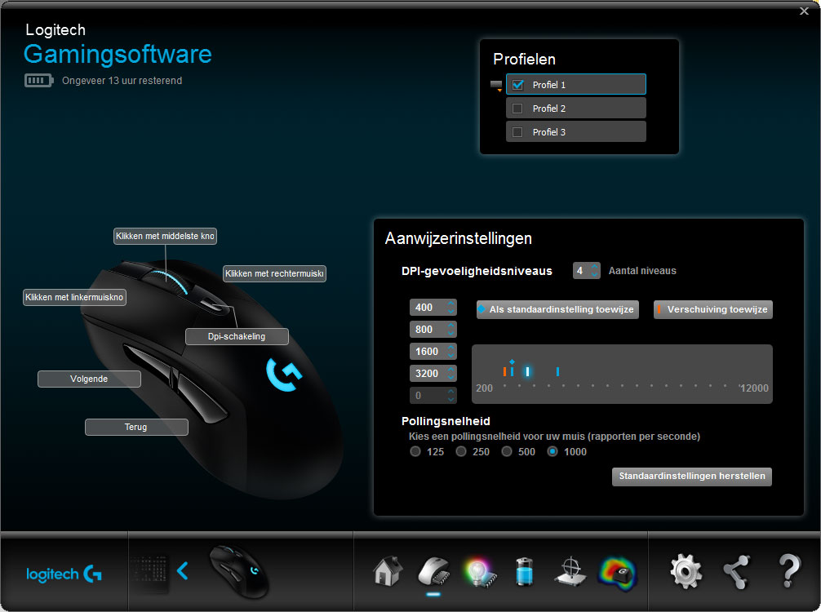Increase the Aantal niveaus stepper

[594, 267]
